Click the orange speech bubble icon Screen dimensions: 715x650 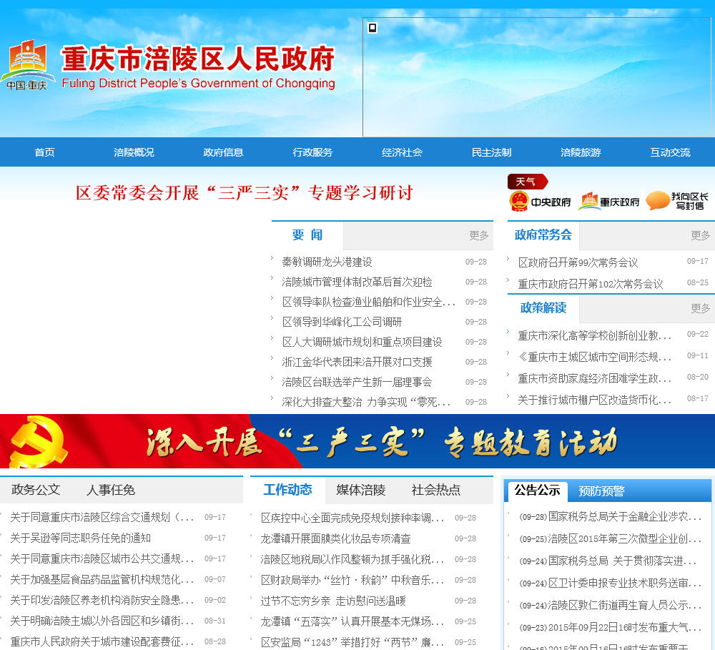[x=657, y=201]
